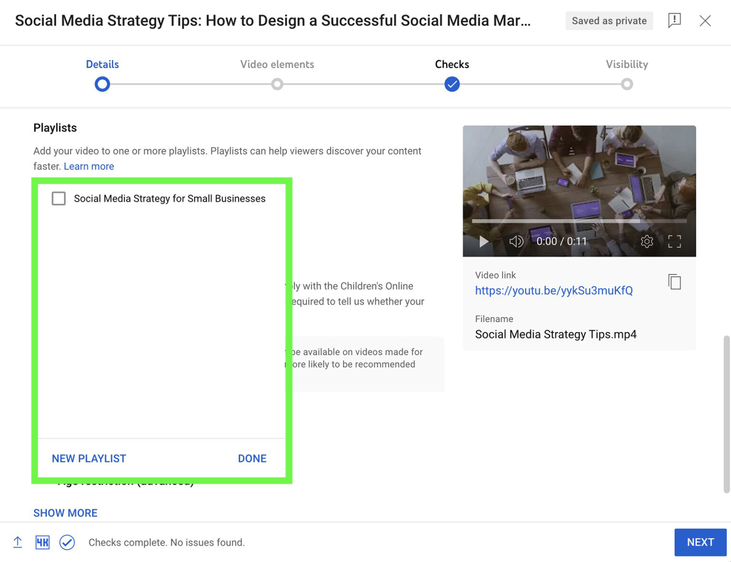Viewport: 731px width, 562px height.
Task: Go to the Video elements step
Action: click(277, 64)
